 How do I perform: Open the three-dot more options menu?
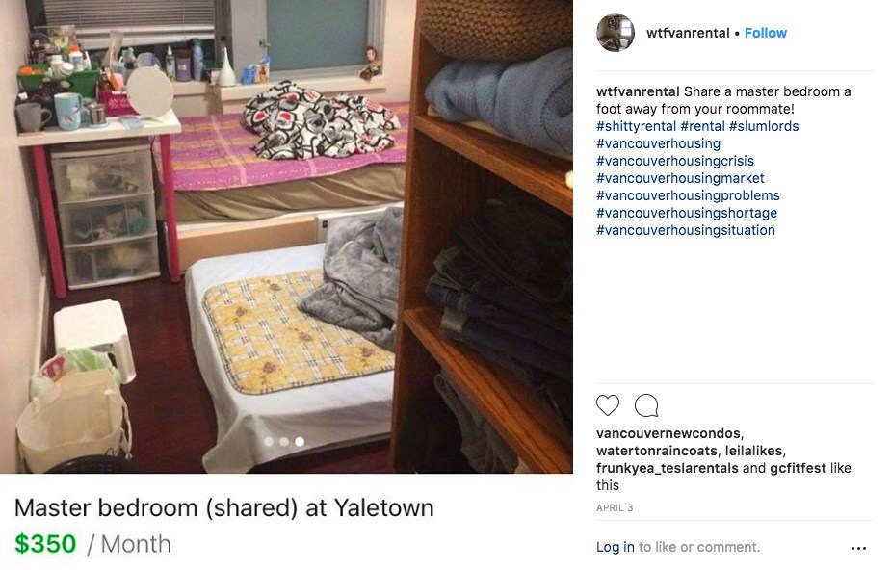point(858,548)
